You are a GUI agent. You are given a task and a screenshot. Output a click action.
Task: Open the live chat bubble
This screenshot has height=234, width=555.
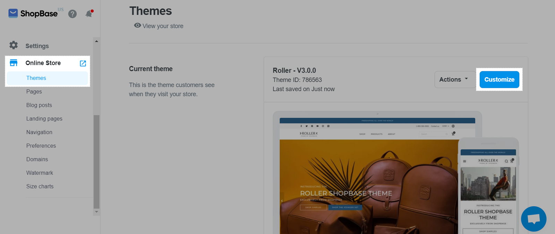click(x=533, y=219)
